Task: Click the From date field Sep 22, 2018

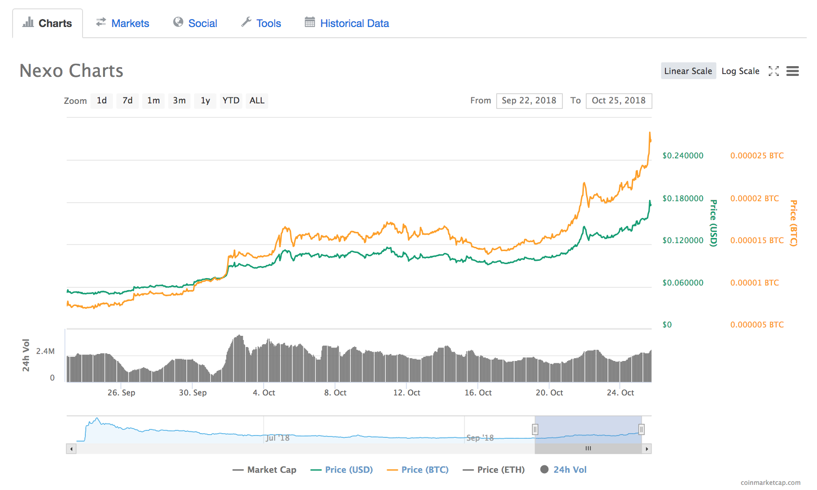Action: [529, 101]
